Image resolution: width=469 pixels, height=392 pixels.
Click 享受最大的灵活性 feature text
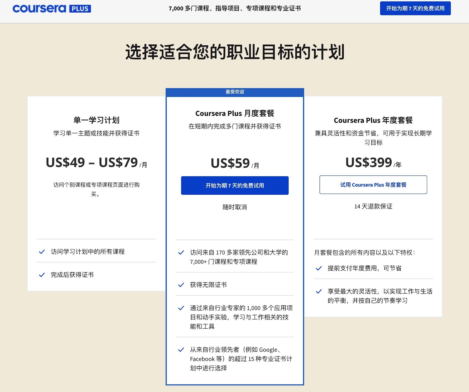click(380, 296)
